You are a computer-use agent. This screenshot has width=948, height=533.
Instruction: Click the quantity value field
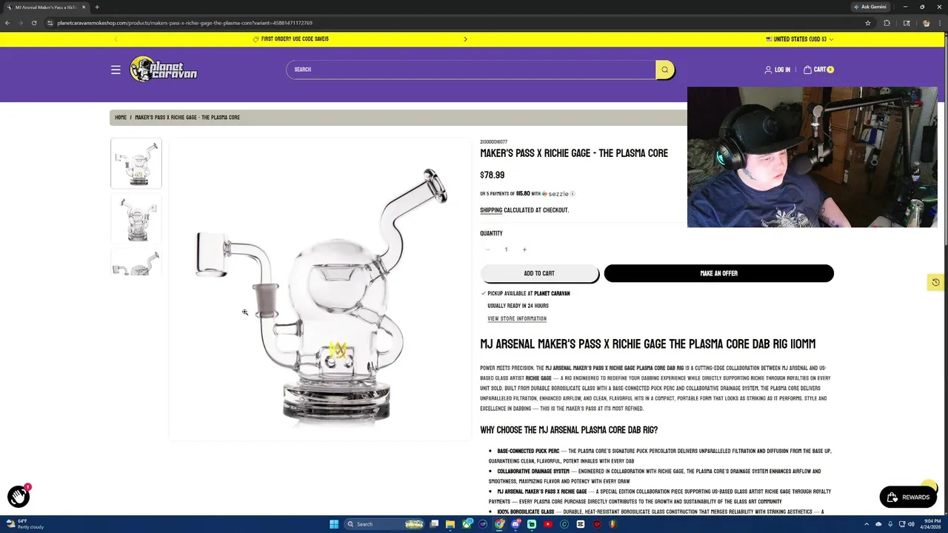click(x=506, y=249)
